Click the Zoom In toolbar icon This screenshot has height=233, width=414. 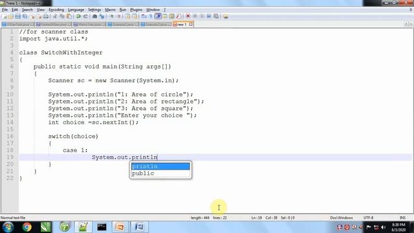click(x=112, y=16)
